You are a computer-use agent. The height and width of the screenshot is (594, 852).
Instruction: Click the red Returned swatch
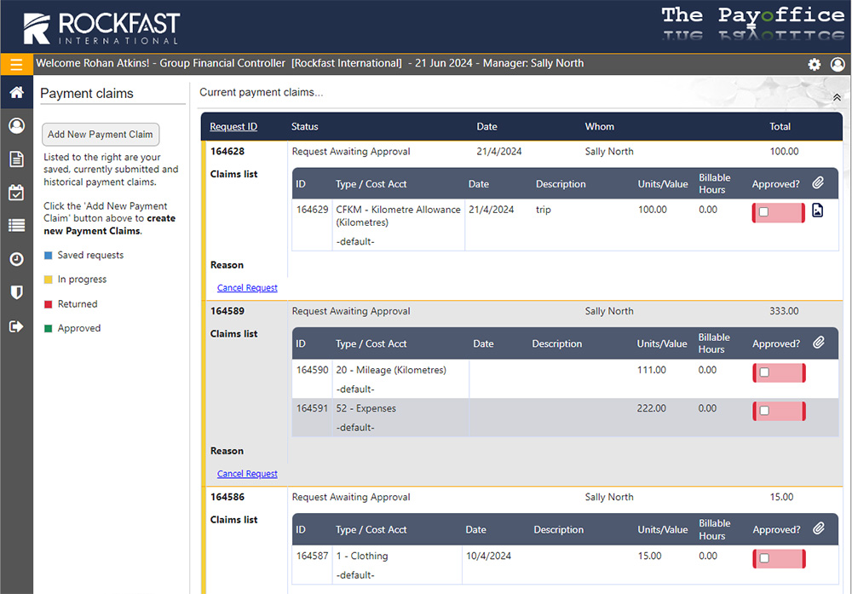tap(48, 304)
